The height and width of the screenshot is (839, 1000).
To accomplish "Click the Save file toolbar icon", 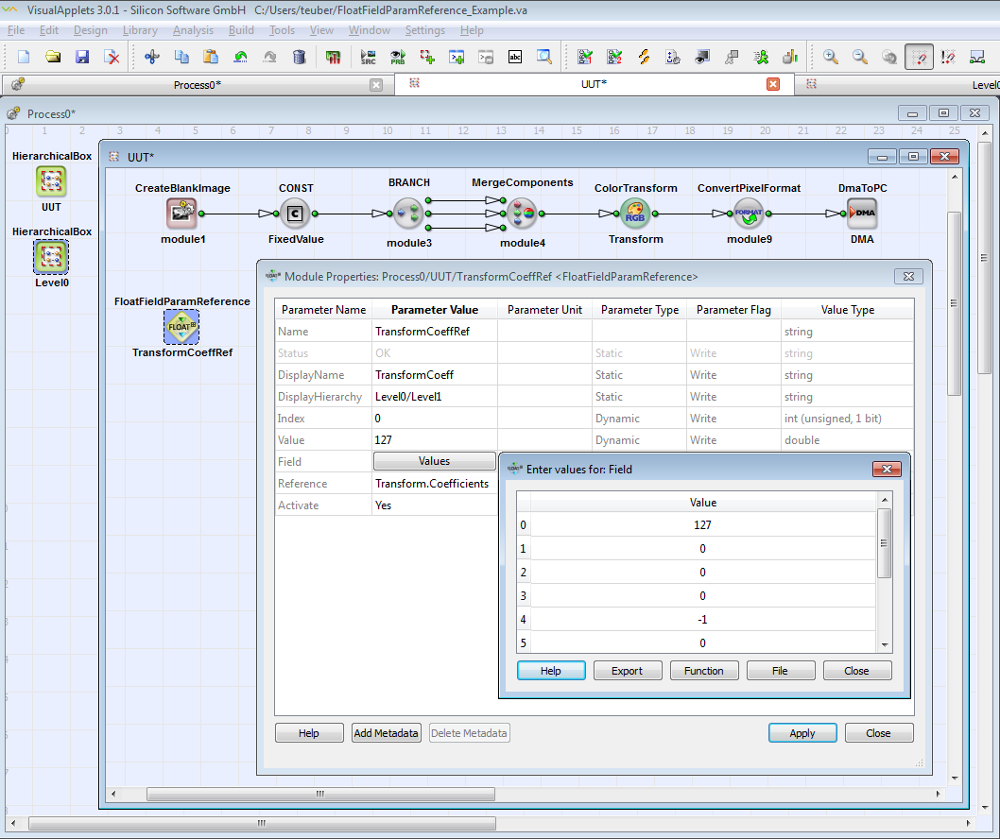I will pyautogui.click(x=82, y=57).
